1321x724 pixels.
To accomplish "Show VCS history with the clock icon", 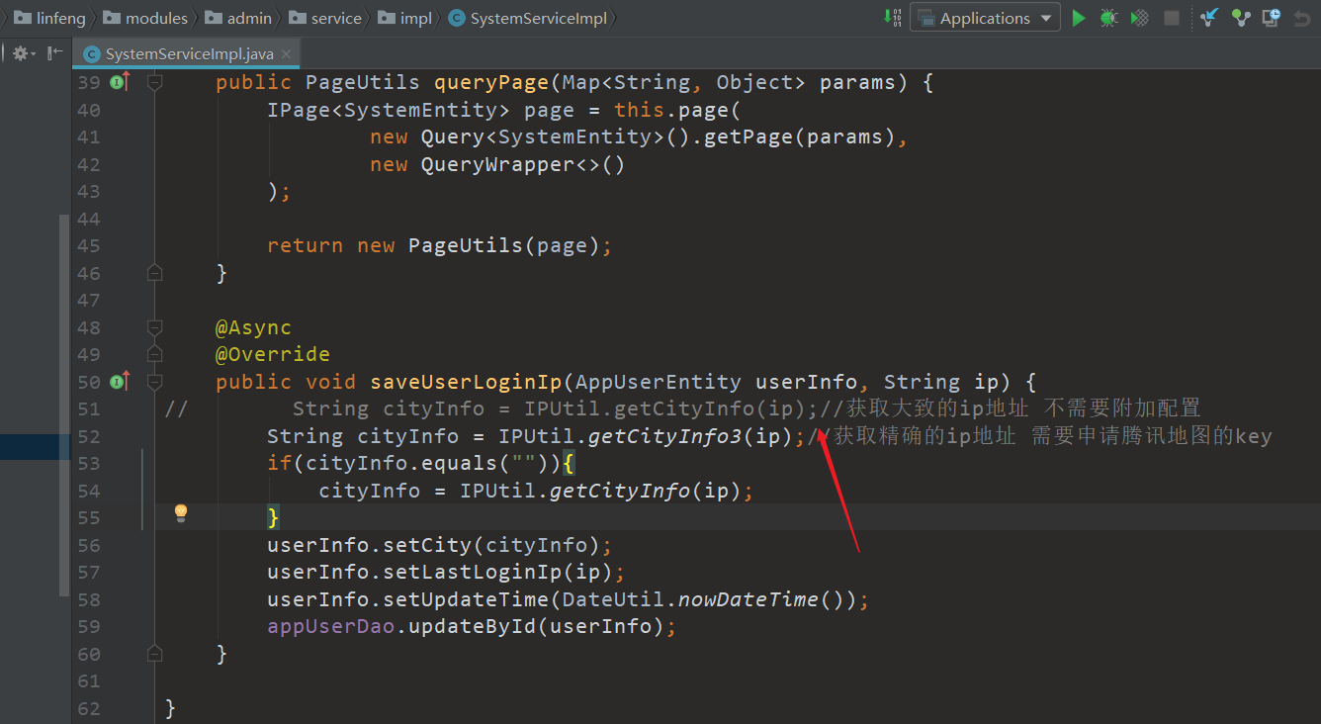I will 1272,18.
